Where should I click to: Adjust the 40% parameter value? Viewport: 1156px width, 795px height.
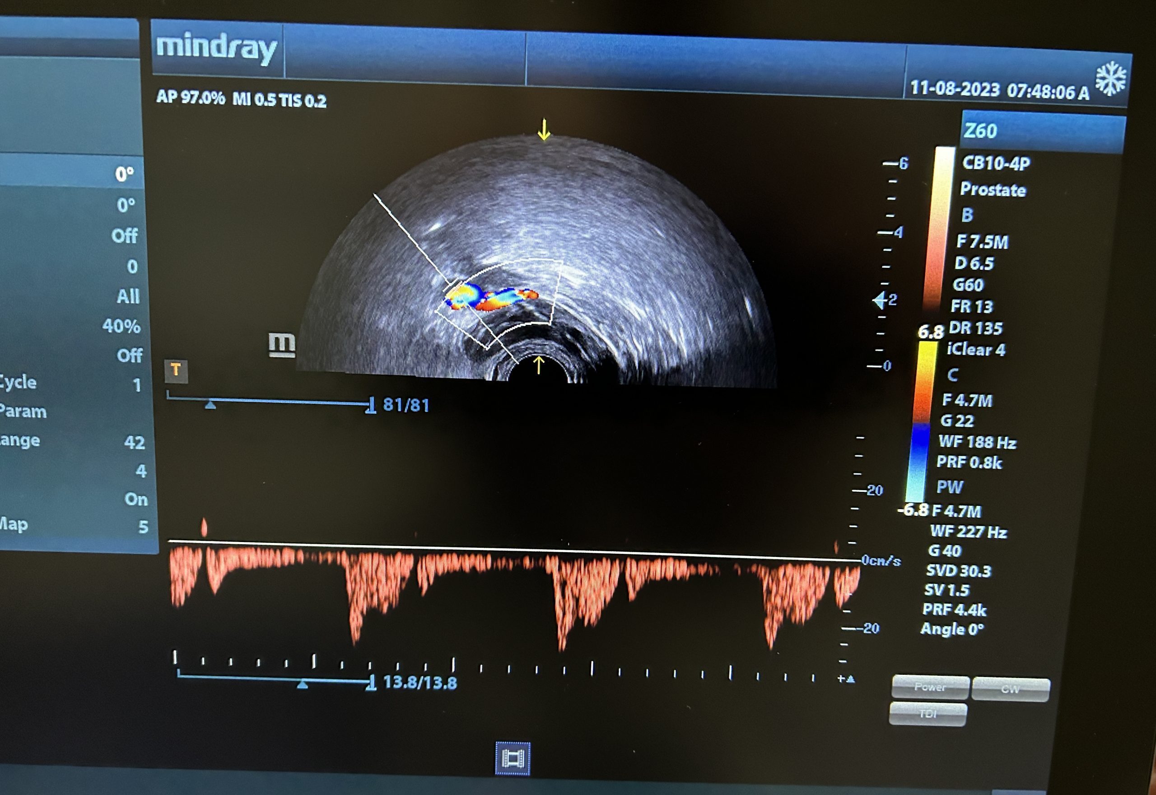click(121, 326)
